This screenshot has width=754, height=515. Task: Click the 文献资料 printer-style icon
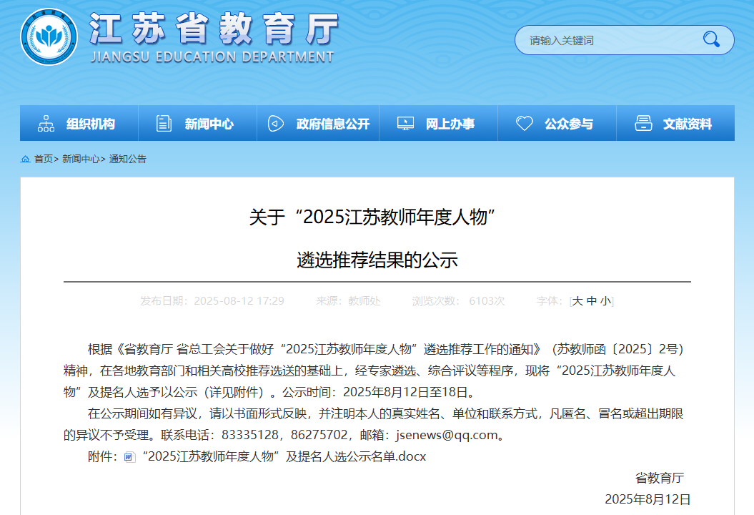coord(643,124)
